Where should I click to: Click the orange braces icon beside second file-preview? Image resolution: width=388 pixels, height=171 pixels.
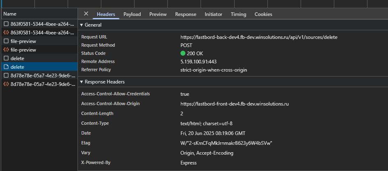(x=6, y=50)
